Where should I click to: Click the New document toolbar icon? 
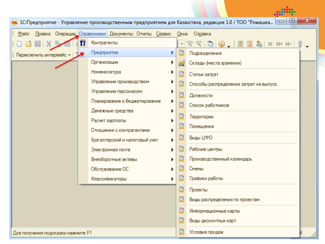click(x=19, y=44)
